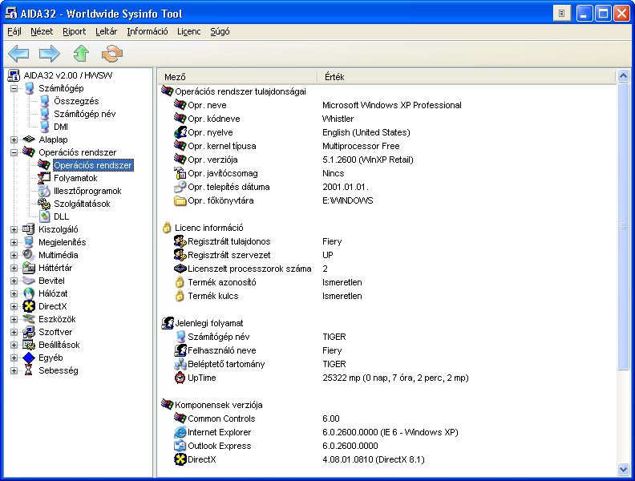
Task: Click the DLL tree icon
Action: (x=44, y=216)
